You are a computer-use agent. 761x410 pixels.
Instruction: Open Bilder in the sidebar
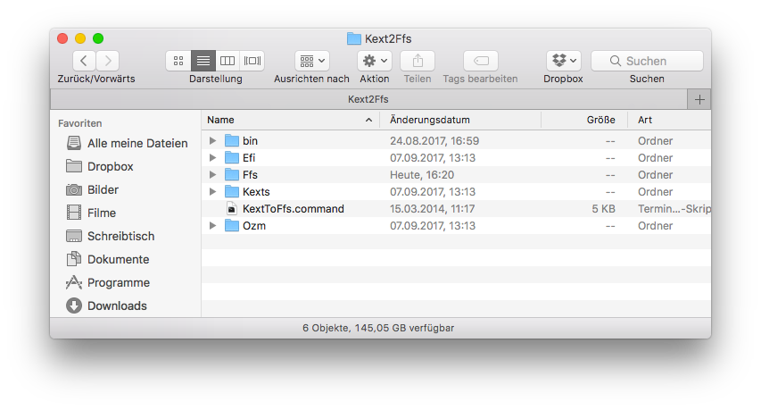(103, 189)
